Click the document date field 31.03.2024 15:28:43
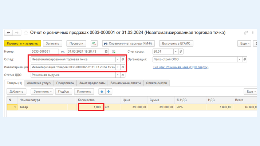This screenshot has width=260, height=146. click(x=86, y=52)
